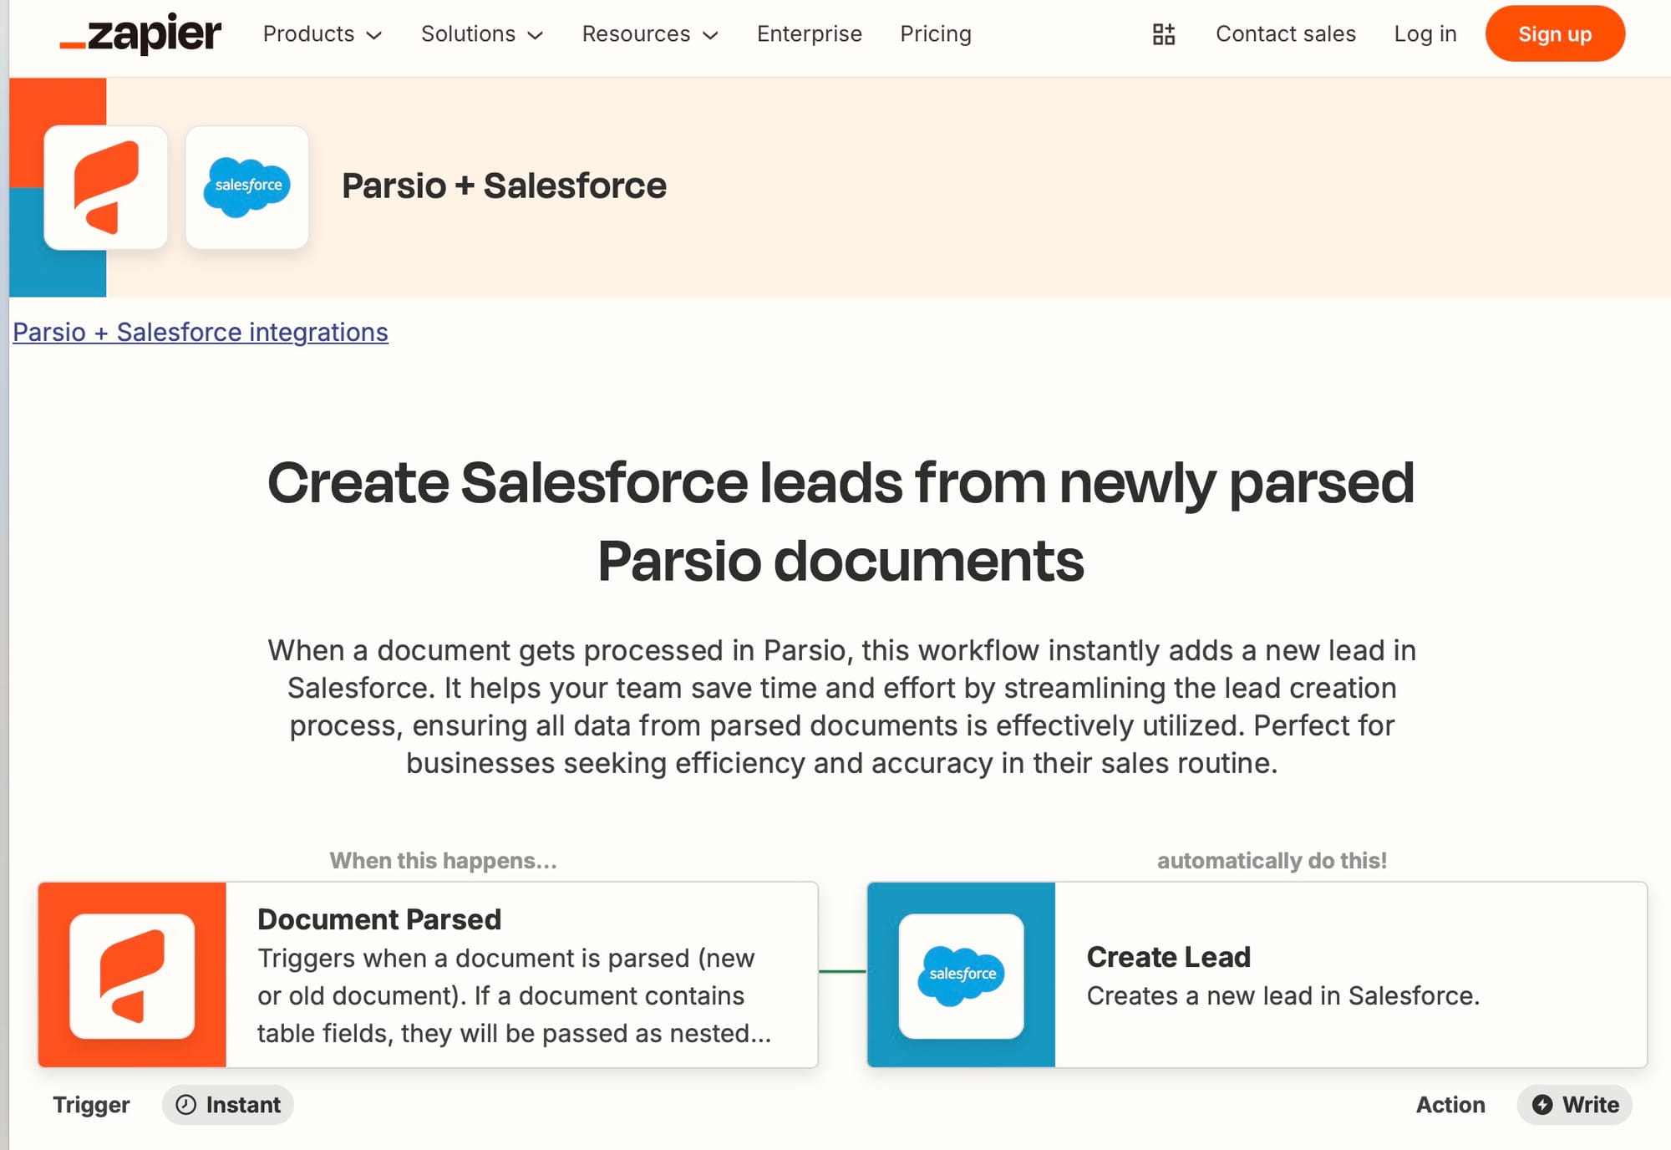
Task: Click the clock icon in Instant badge
Action: tap(185, 1105)
